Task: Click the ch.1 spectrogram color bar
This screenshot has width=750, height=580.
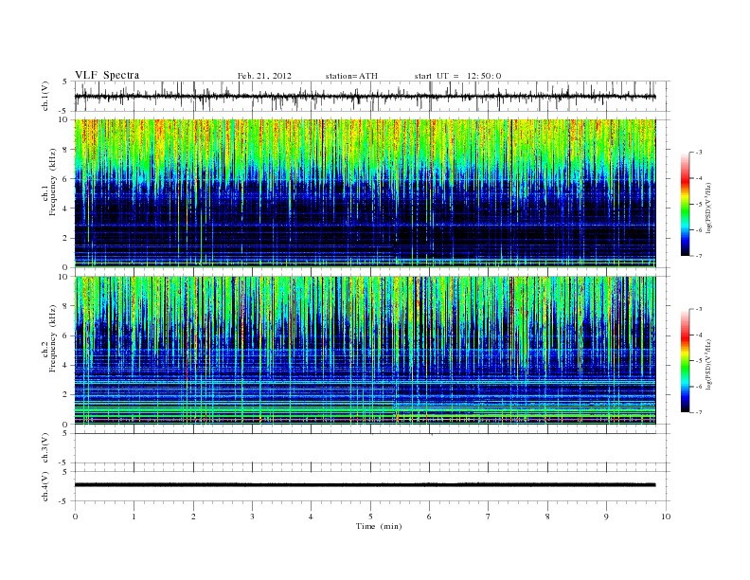Action: click(685, 205)
